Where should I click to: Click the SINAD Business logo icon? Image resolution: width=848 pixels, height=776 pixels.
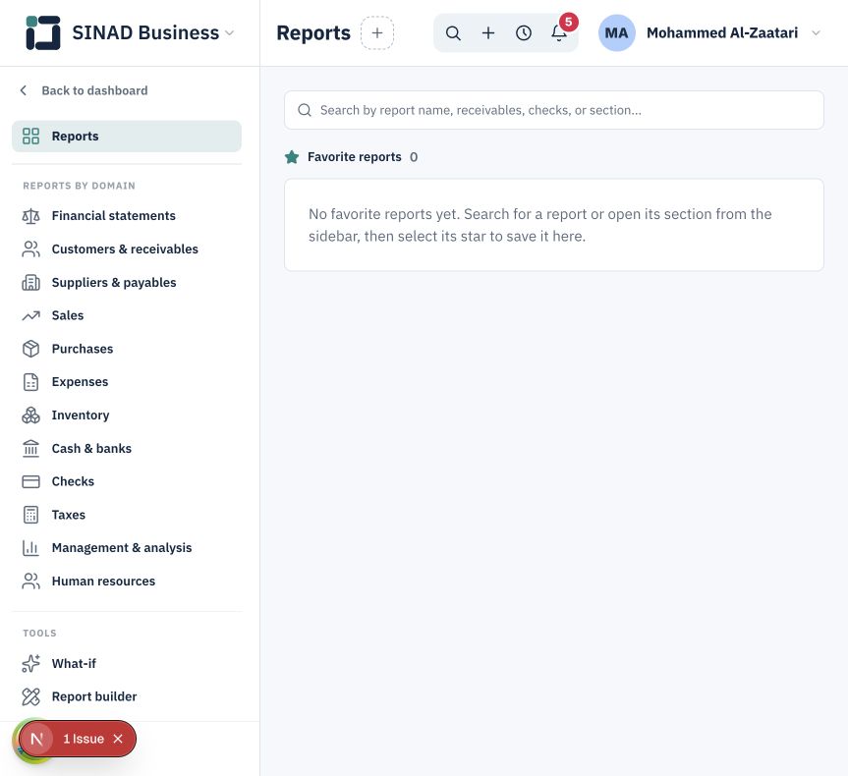[x=42, y=33]
